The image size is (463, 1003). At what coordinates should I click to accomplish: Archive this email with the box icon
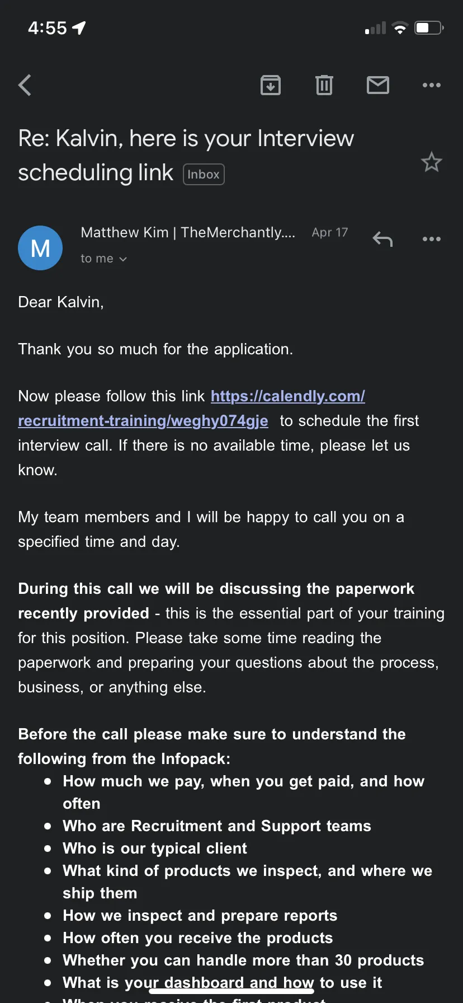tap(271, 85)
